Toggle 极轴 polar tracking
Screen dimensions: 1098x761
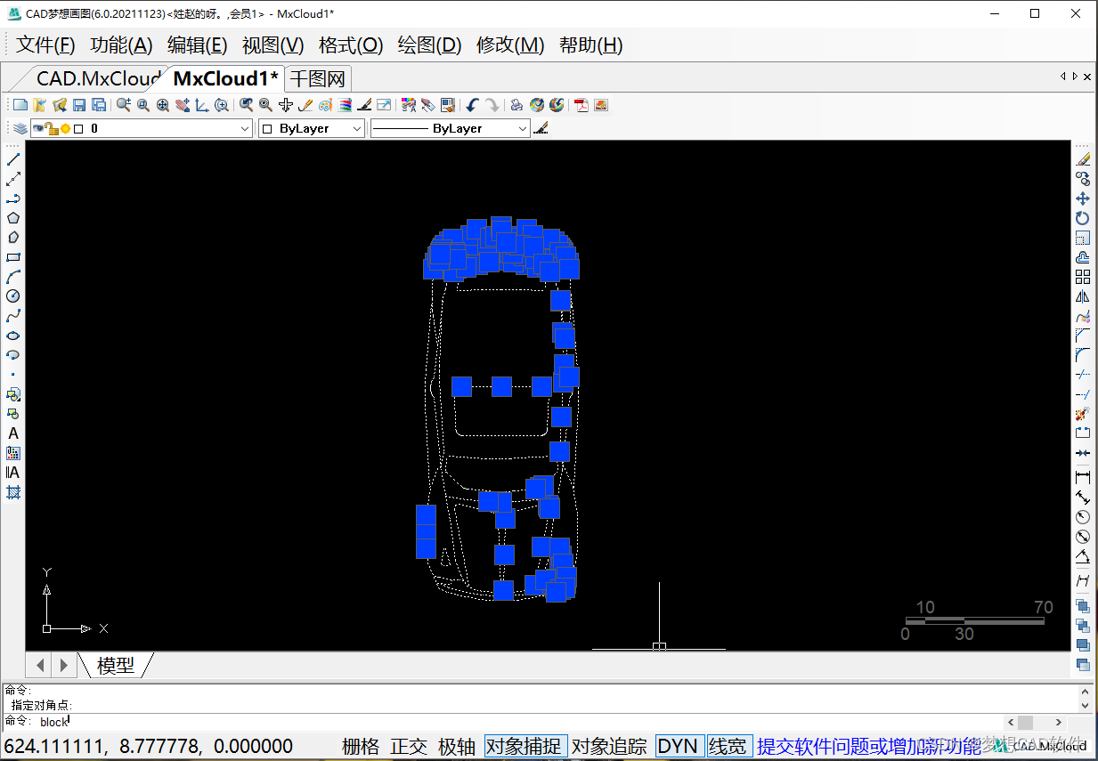click(x=457, y=747)
